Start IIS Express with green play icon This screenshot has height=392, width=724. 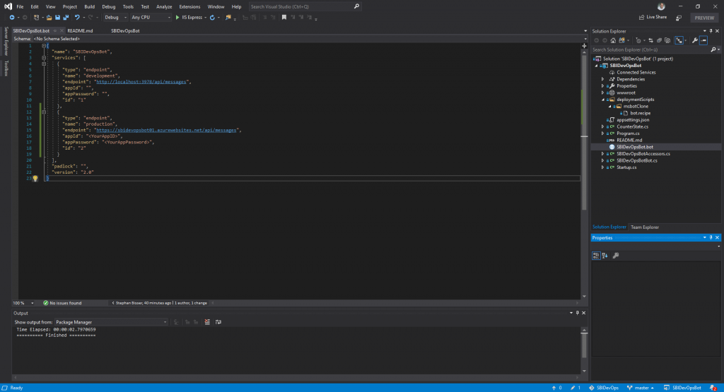177,18
